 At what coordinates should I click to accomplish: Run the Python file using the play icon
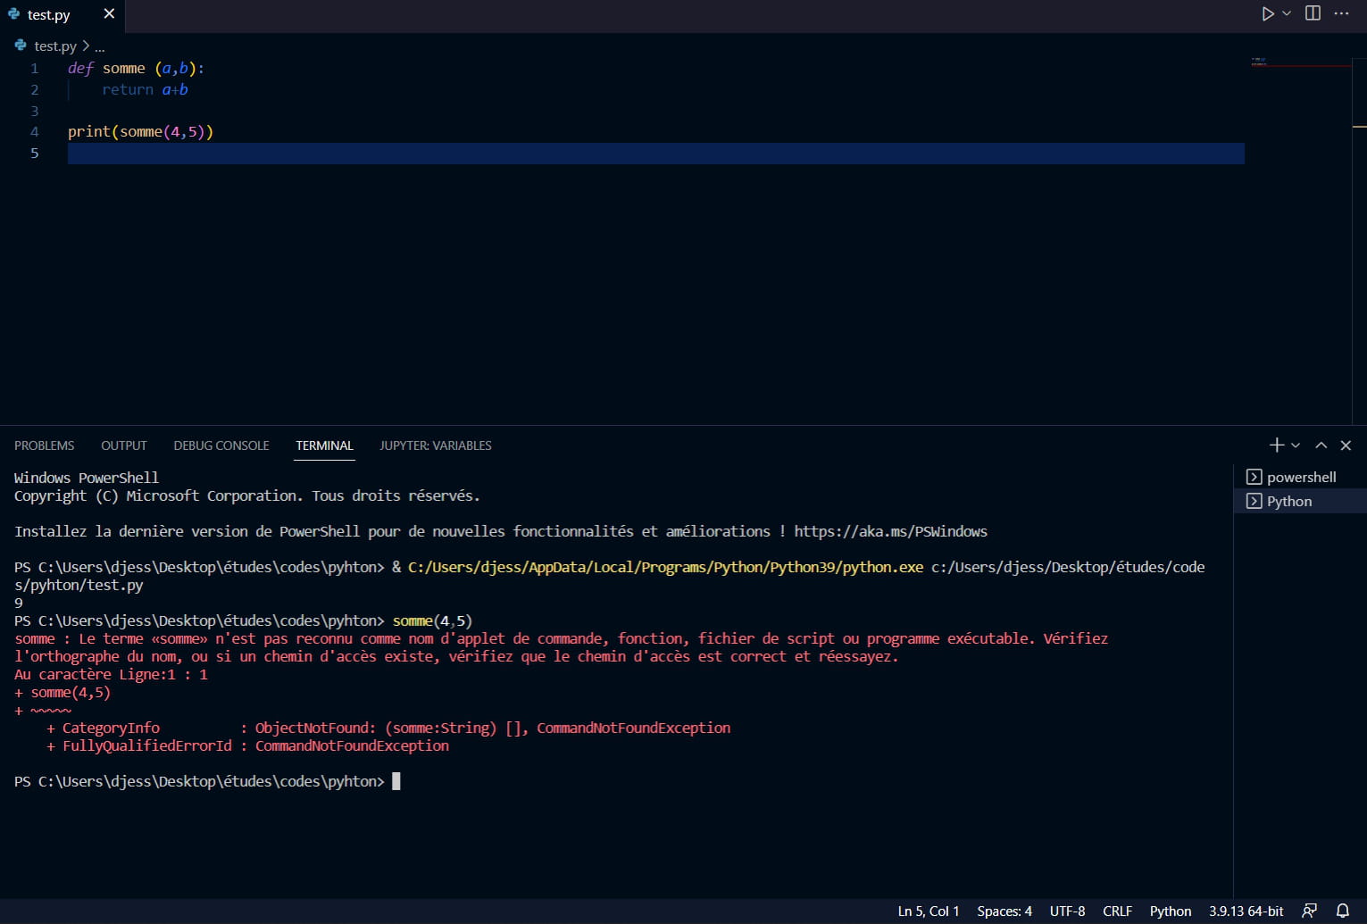(x=1268, y=13)
